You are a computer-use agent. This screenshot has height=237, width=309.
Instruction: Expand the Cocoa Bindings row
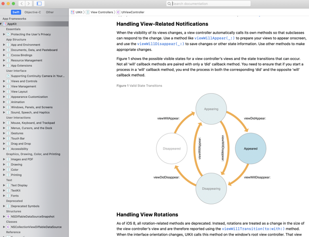click(4, 55)
